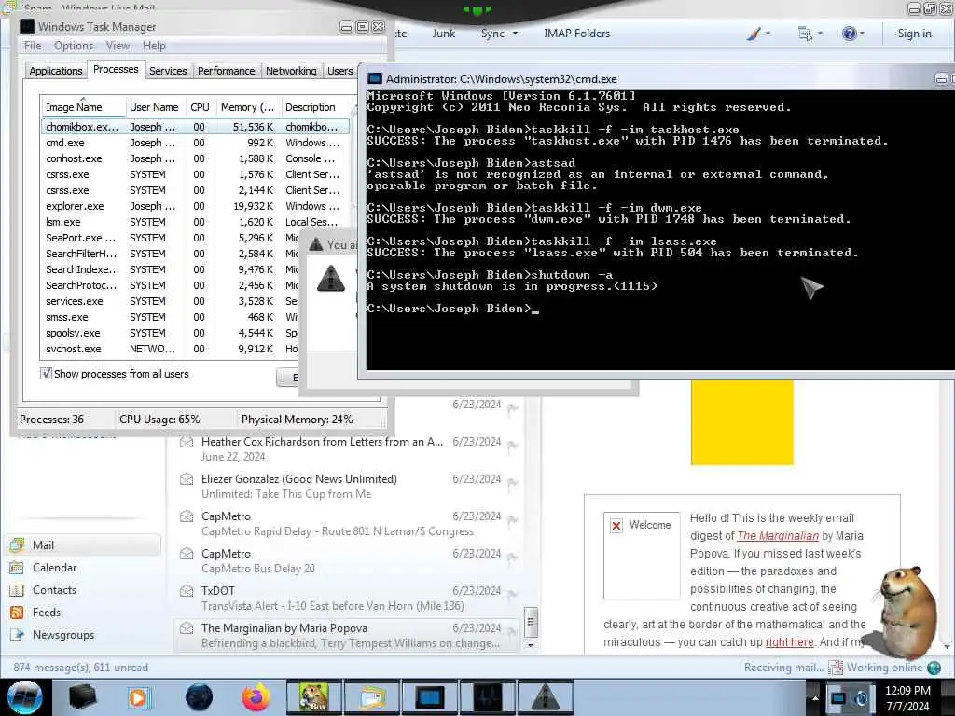Click the Receiving mail status icon
Viewport: 955px width, 716px height.
pos(836,668)
